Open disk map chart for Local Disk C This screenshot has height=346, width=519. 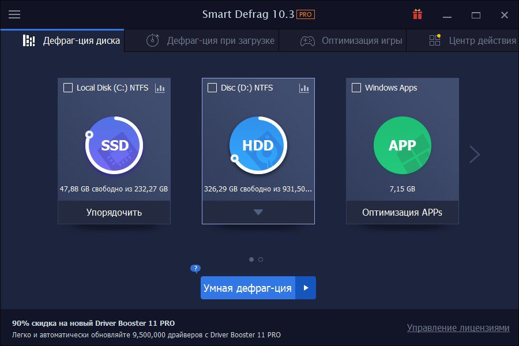[x=160, y=88]
